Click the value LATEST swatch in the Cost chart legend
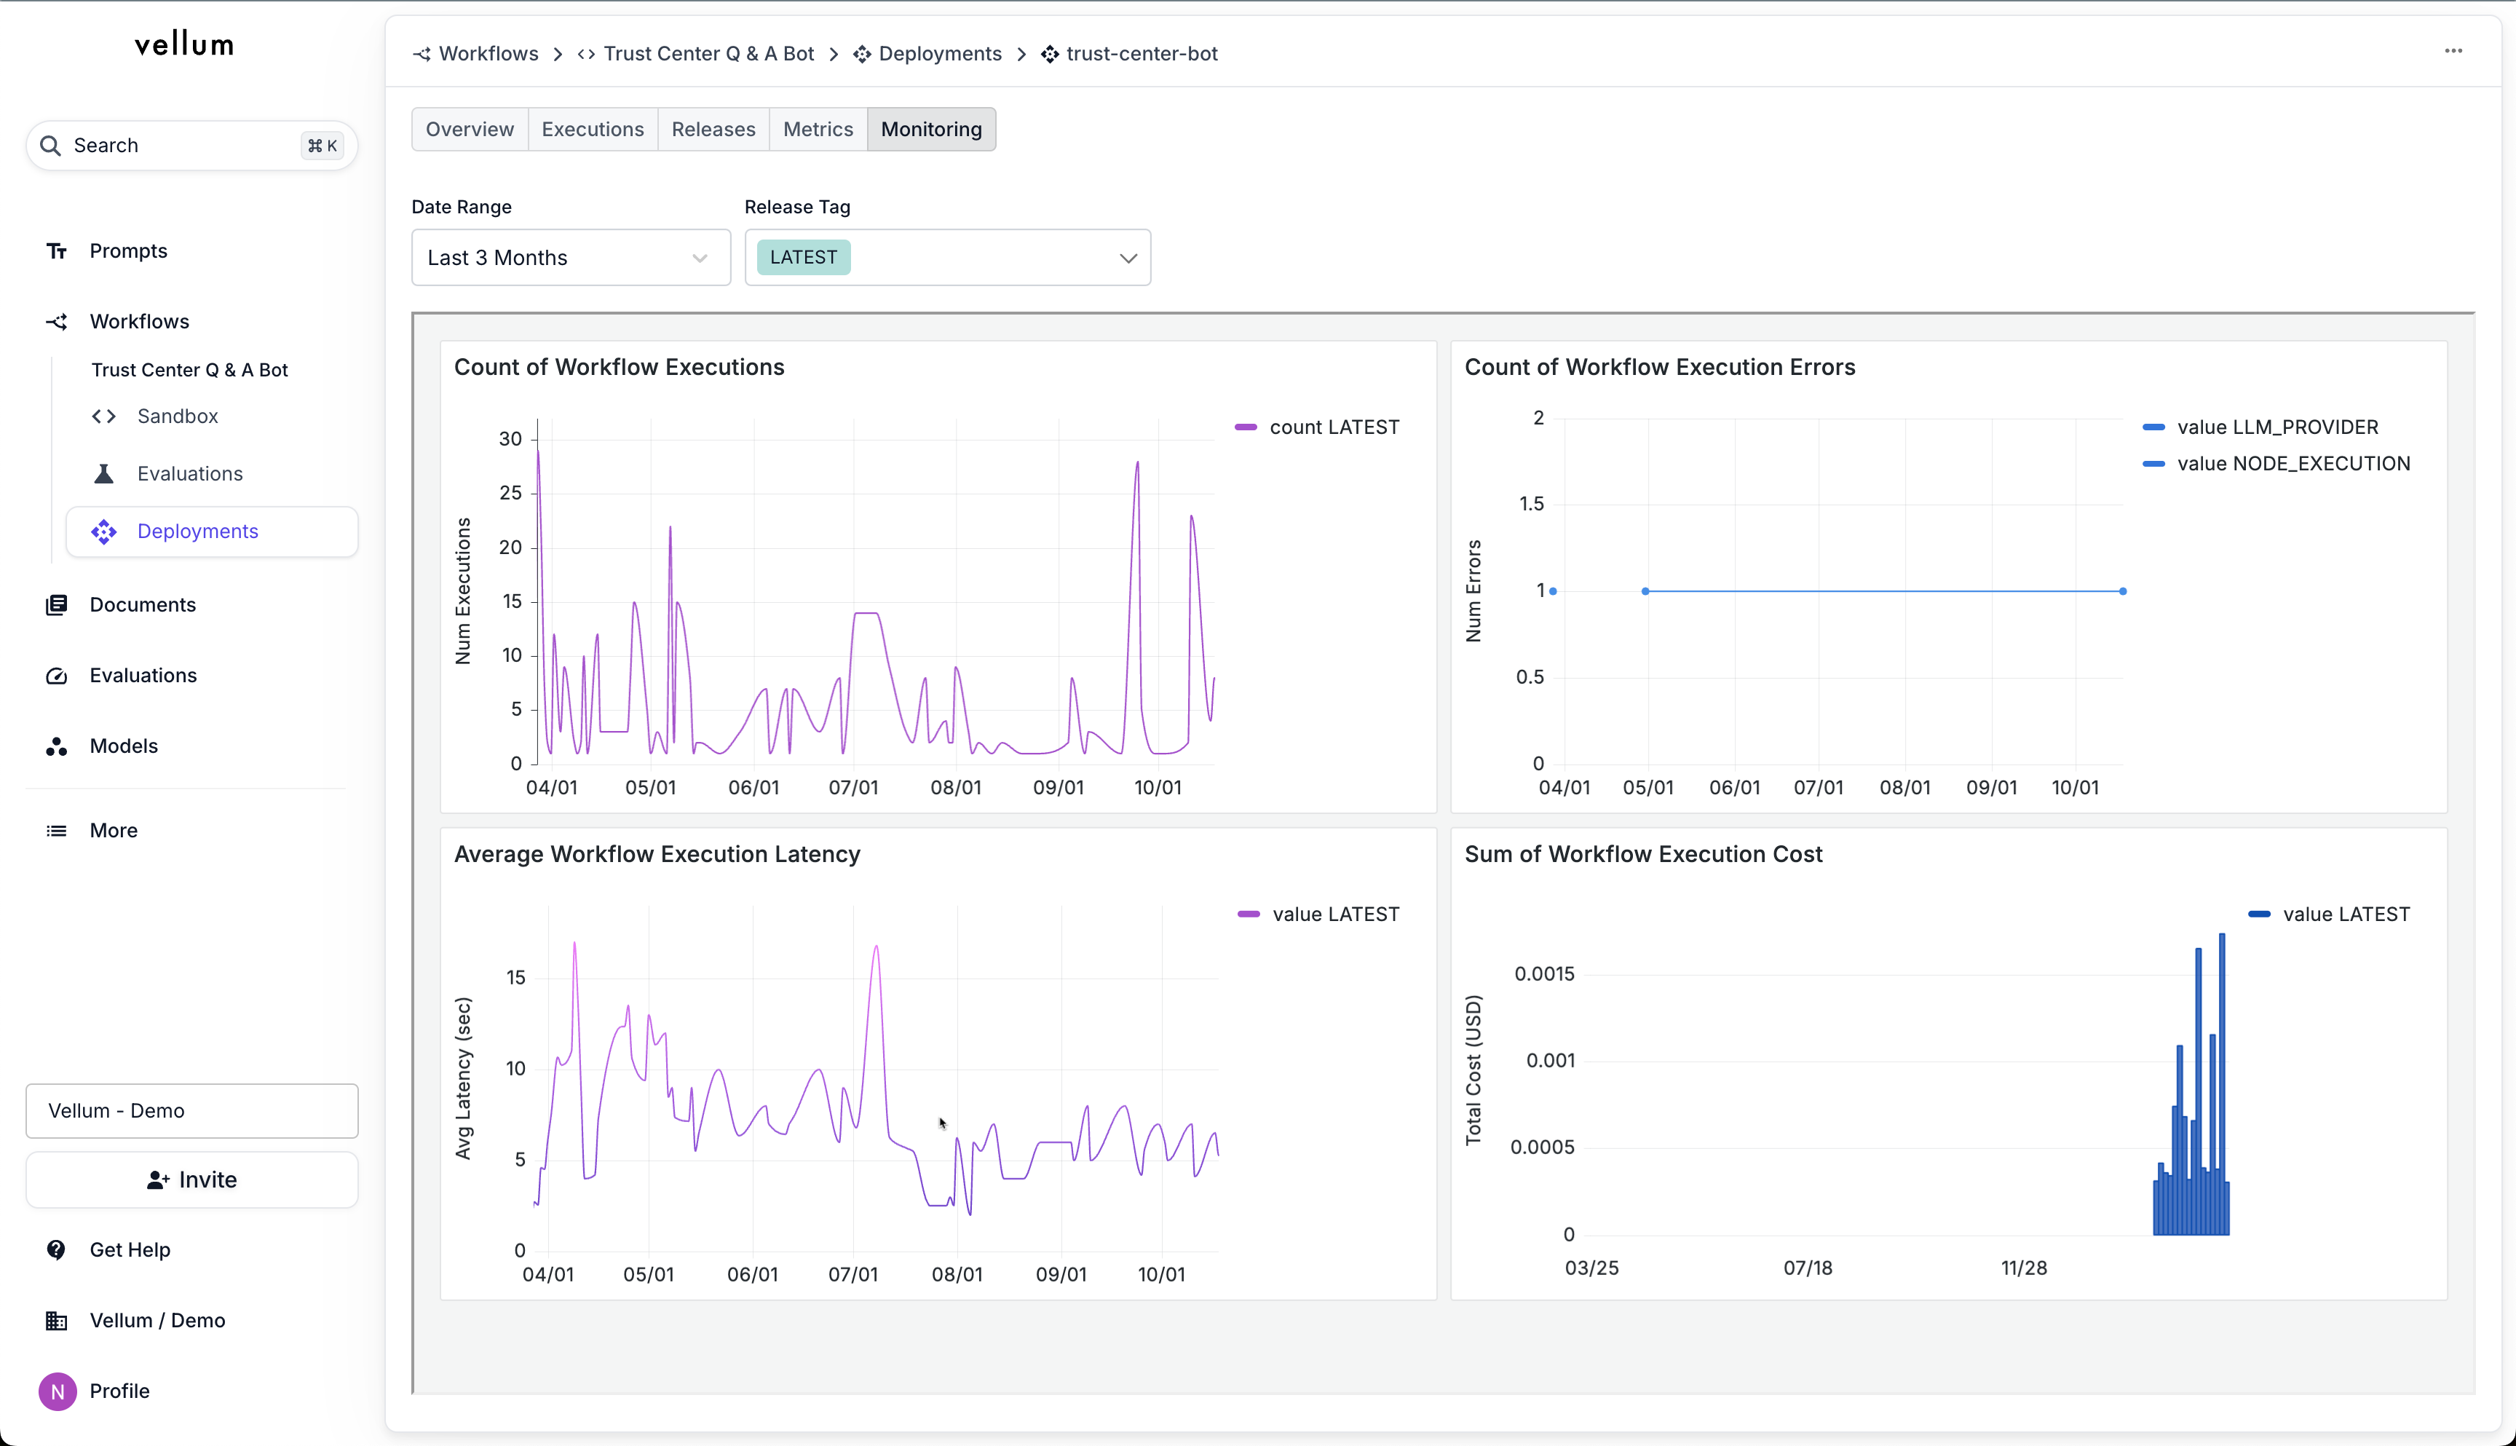The height and width of the screenshot is (1446, 2516). tap(2259, 914)
